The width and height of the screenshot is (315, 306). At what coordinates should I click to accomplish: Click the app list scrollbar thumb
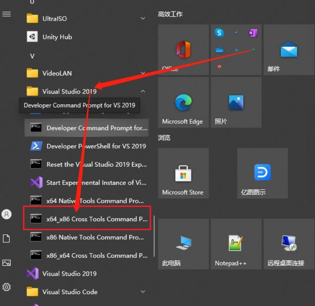click(154, 236)
